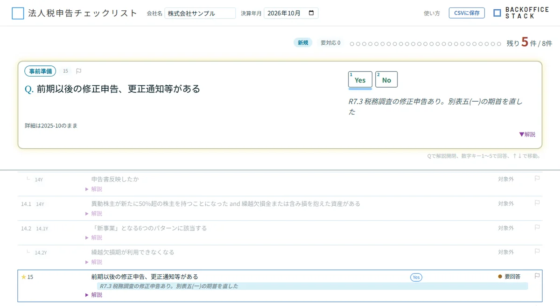Click 要回答 status on row 15
The image size is (560, 306).
point(509,277)
